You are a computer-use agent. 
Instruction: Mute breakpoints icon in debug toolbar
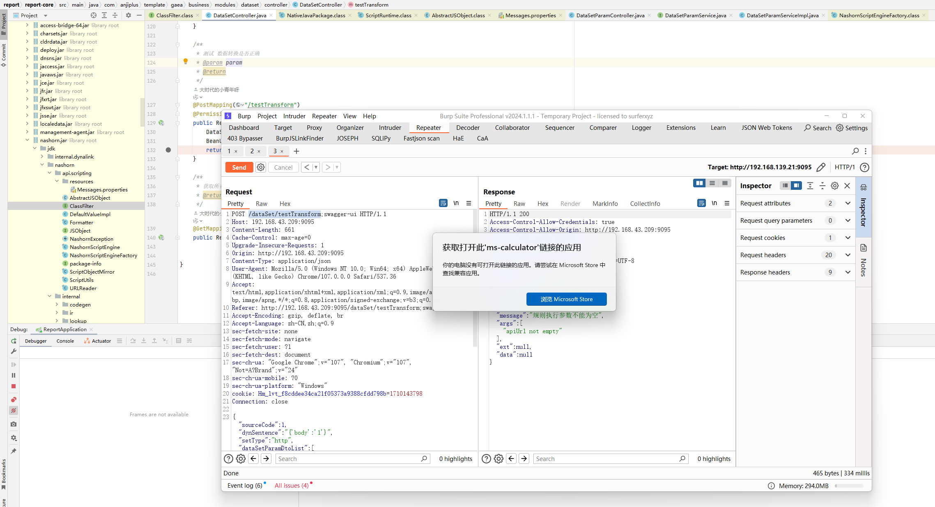point(14,410)
